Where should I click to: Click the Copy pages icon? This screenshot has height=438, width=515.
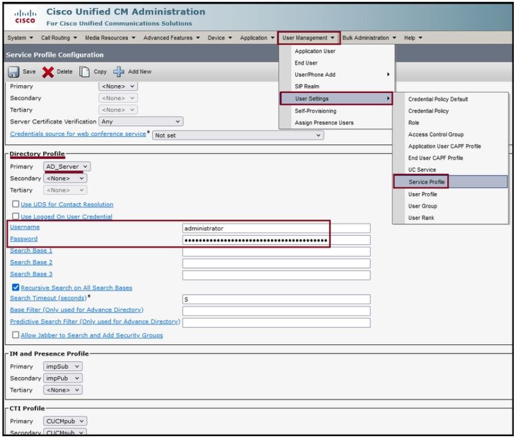click(x=85, y=72)
